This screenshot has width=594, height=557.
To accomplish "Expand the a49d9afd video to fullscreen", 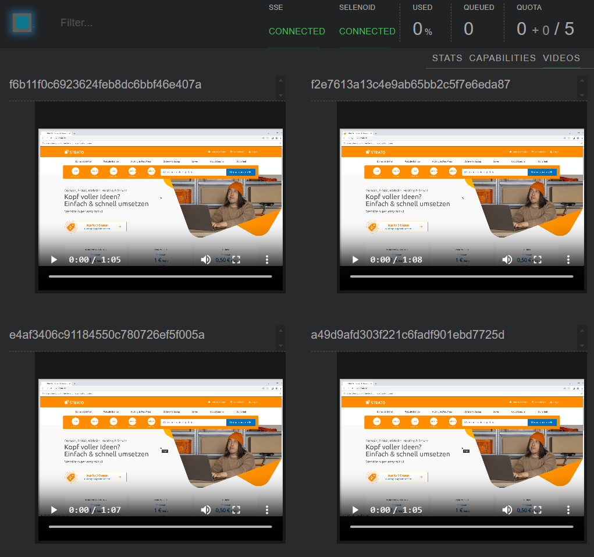I will [x=538, y=510].
